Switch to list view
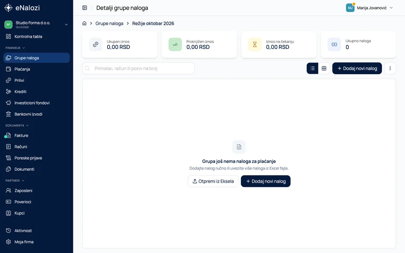The width and height of the screenshot is (405, 253). tap(313, 68)
